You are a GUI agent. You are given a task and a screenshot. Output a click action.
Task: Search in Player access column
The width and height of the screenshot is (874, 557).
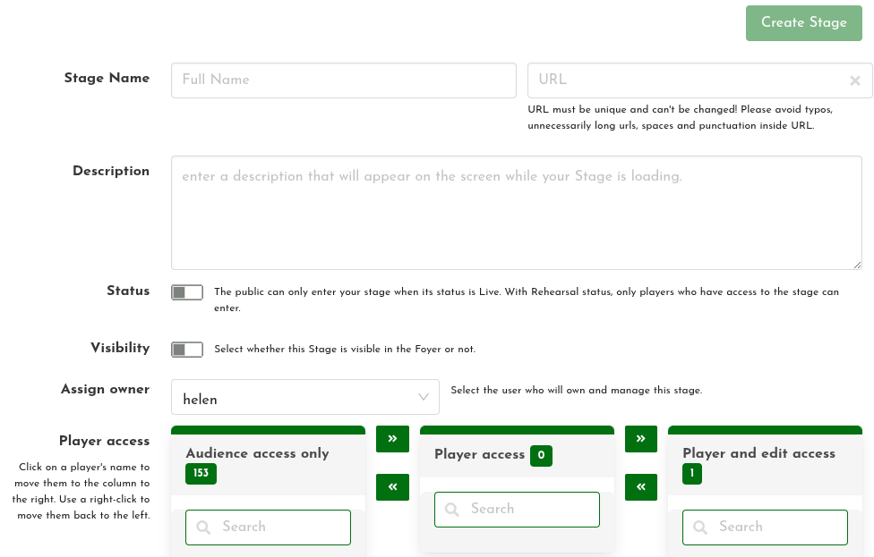click(527, 510)
